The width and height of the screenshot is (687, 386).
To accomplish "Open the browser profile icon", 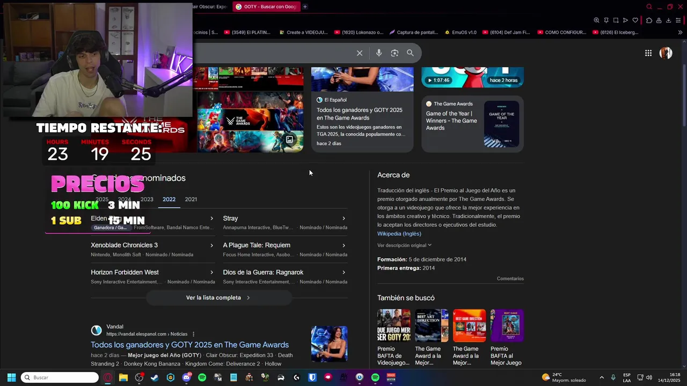I will (659, 20).
